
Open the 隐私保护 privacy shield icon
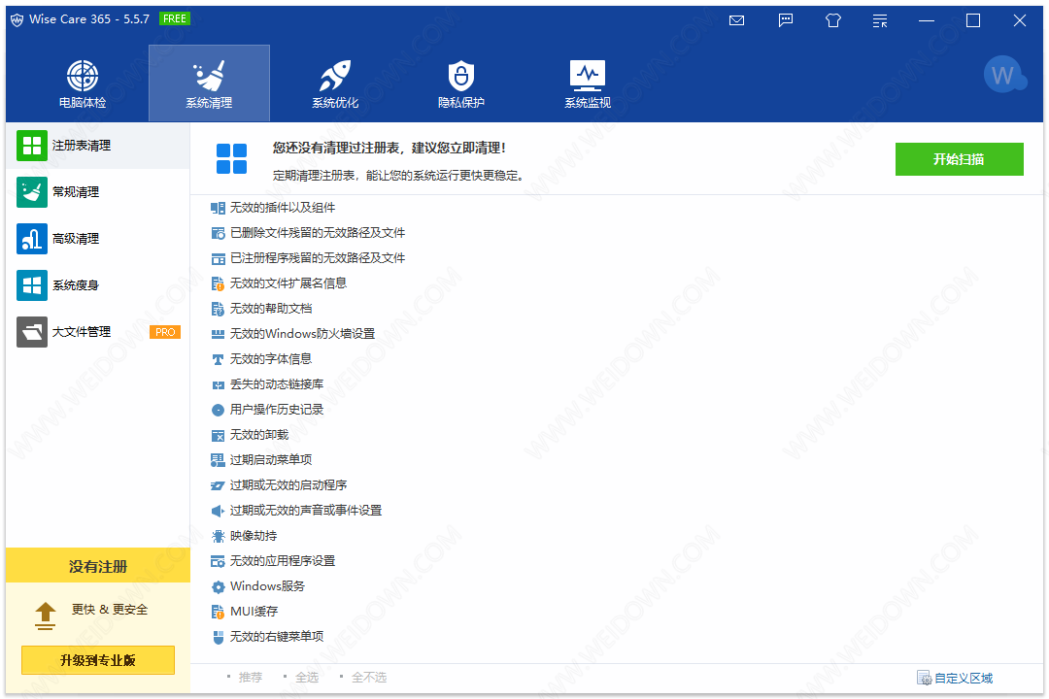[460, 83]
